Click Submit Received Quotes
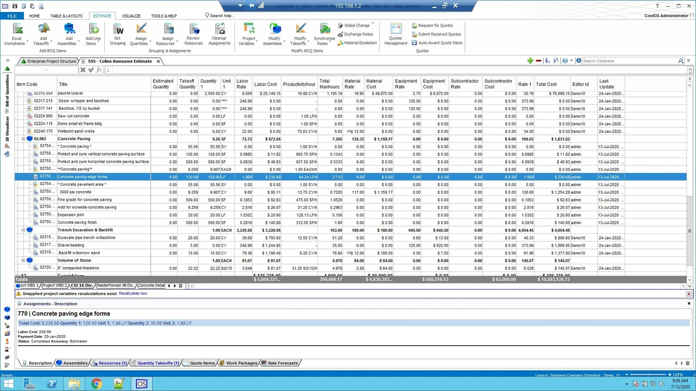 pos(437,34)
